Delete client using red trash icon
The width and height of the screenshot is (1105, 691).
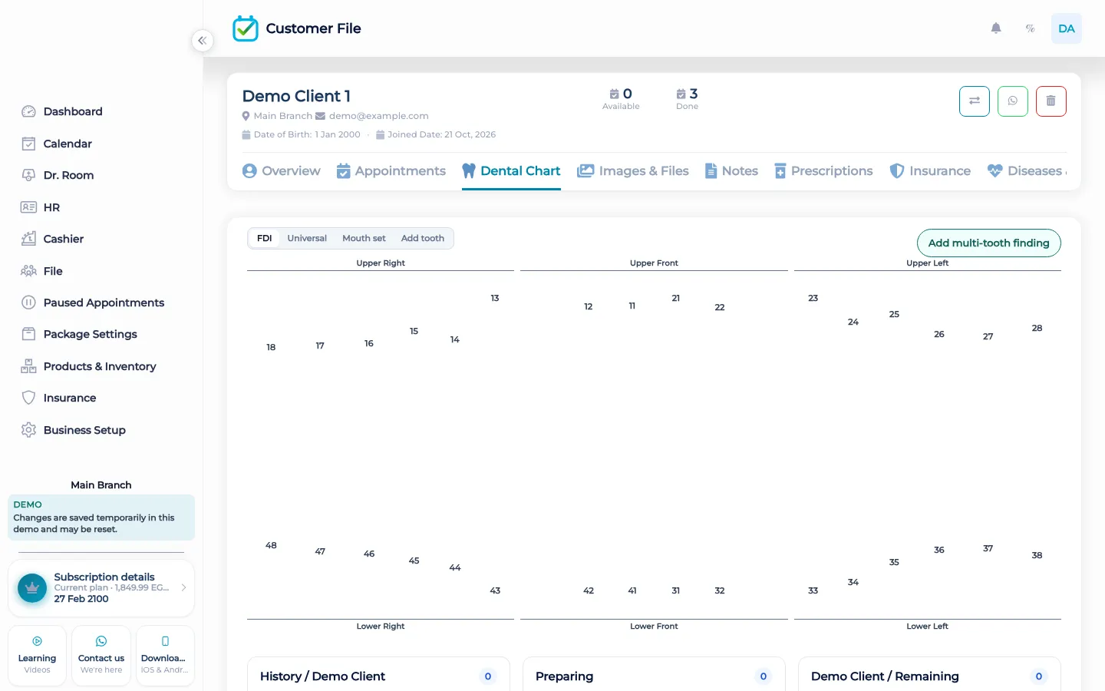coord(1051,101)
